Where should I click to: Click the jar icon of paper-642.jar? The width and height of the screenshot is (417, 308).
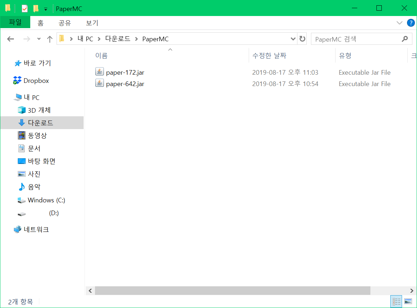click(100, 83)
